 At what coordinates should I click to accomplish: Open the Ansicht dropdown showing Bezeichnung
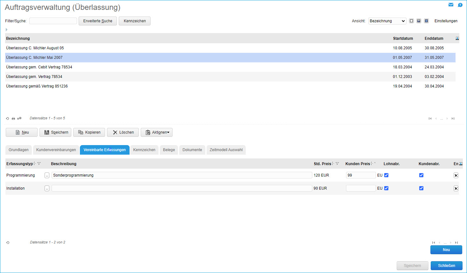point(387,21)
